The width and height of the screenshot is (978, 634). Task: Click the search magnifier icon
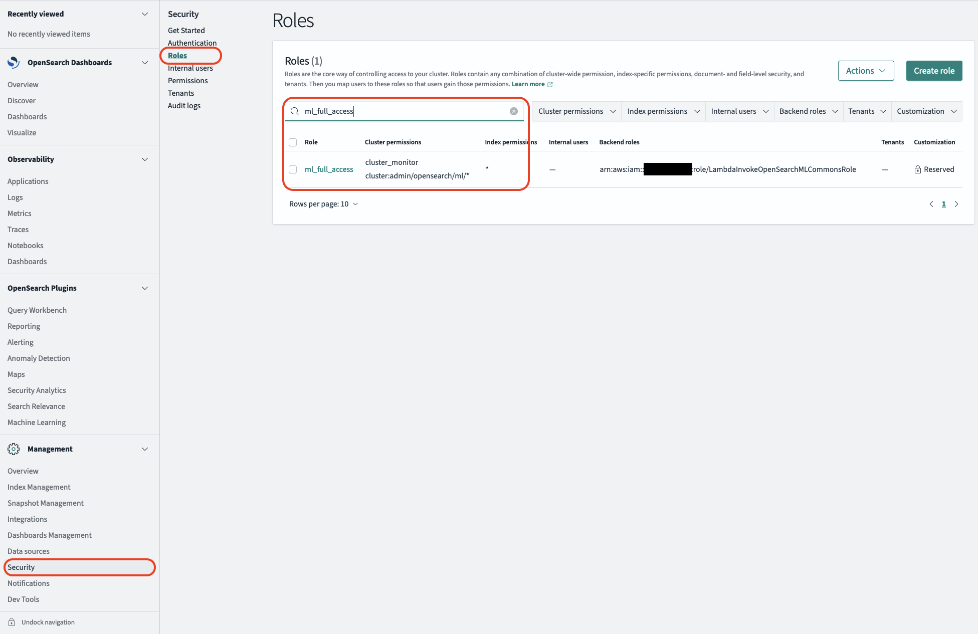[295, 111]
